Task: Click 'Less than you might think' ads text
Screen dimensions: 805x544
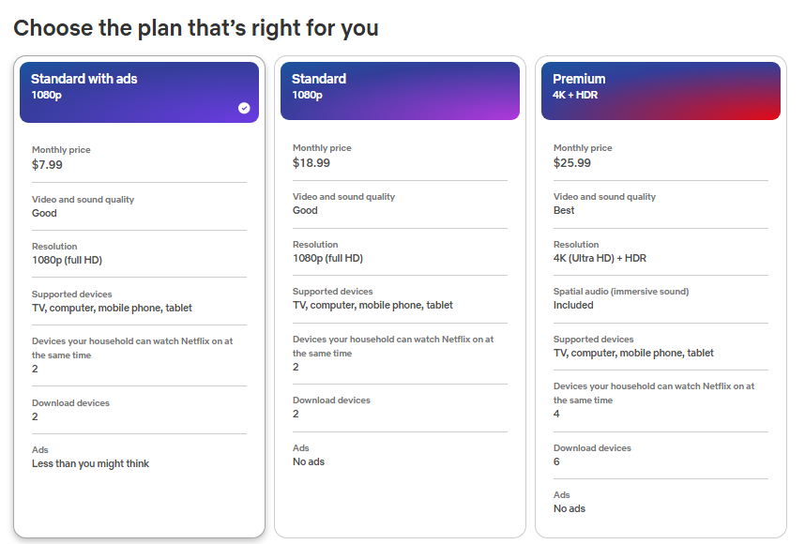Action: tap(90, 463)
